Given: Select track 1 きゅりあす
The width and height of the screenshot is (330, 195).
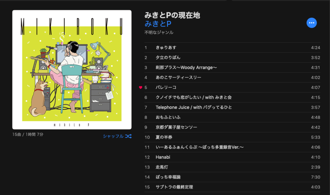Looking at the screenshot, I should pyautogui.click(x=232, y=48).
